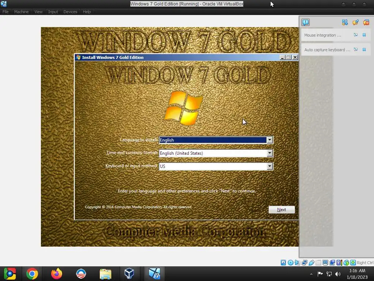Toggle the VirtualBox notification center button
Screen dimensions: 374x281
click(305, 22)
